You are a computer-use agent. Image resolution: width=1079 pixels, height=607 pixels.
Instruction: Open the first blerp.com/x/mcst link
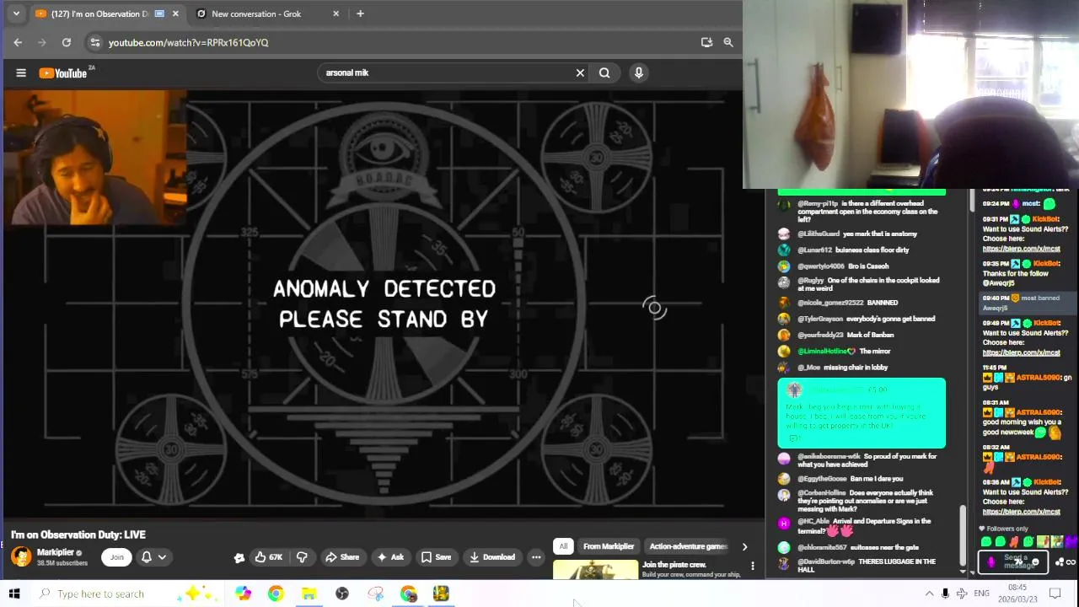(1021, 249)
